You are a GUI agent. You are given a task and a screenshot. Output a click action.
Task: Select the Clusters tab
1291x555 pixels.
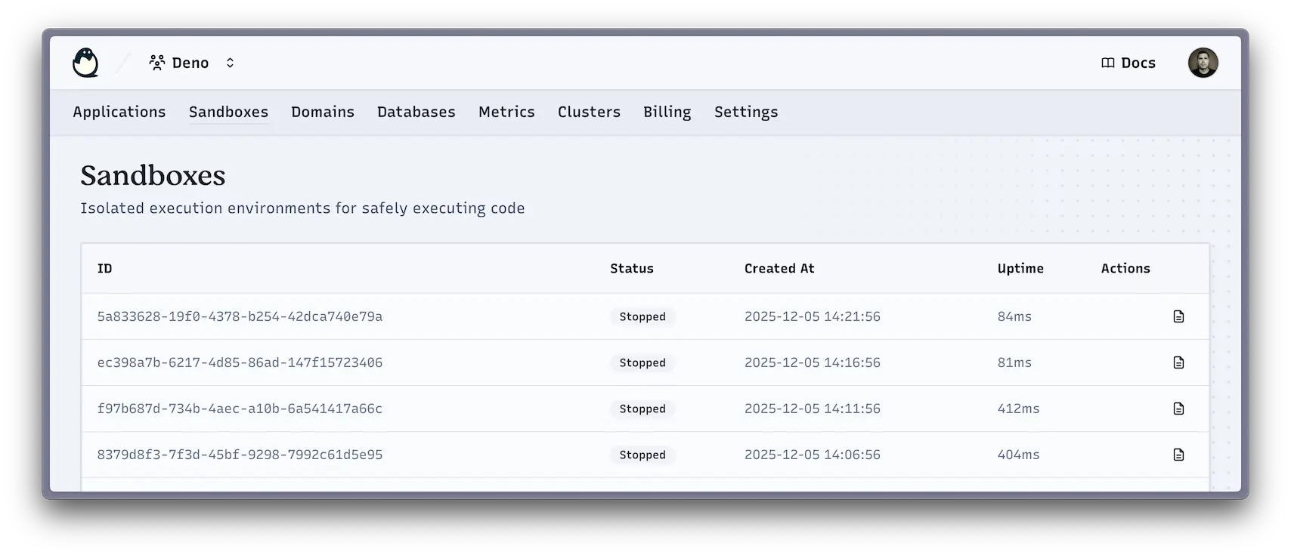click(589, 112)
